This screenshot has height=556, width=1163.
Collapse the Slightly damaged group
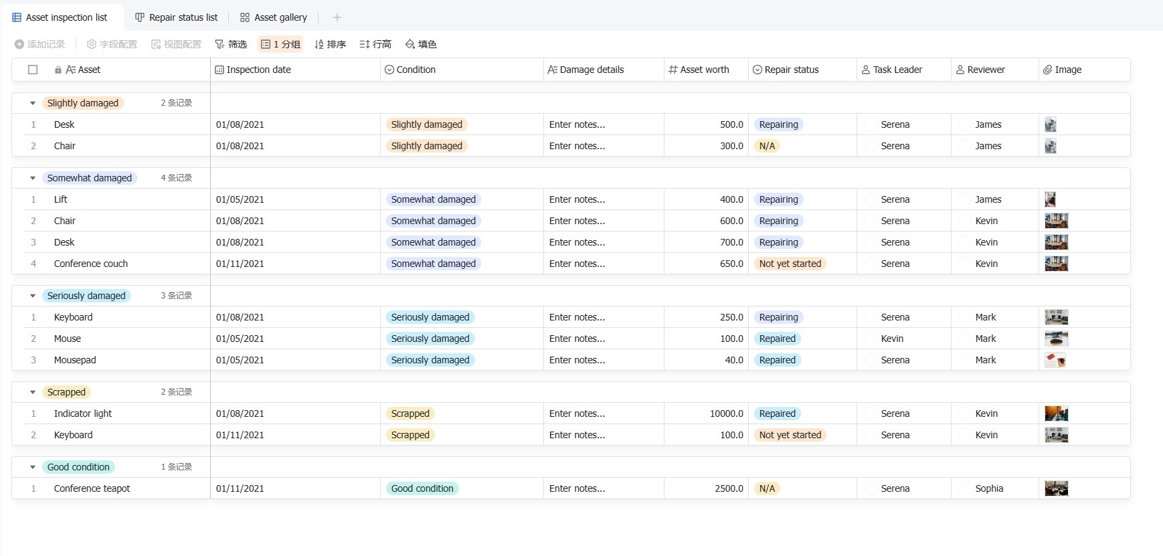click(33, 103)
